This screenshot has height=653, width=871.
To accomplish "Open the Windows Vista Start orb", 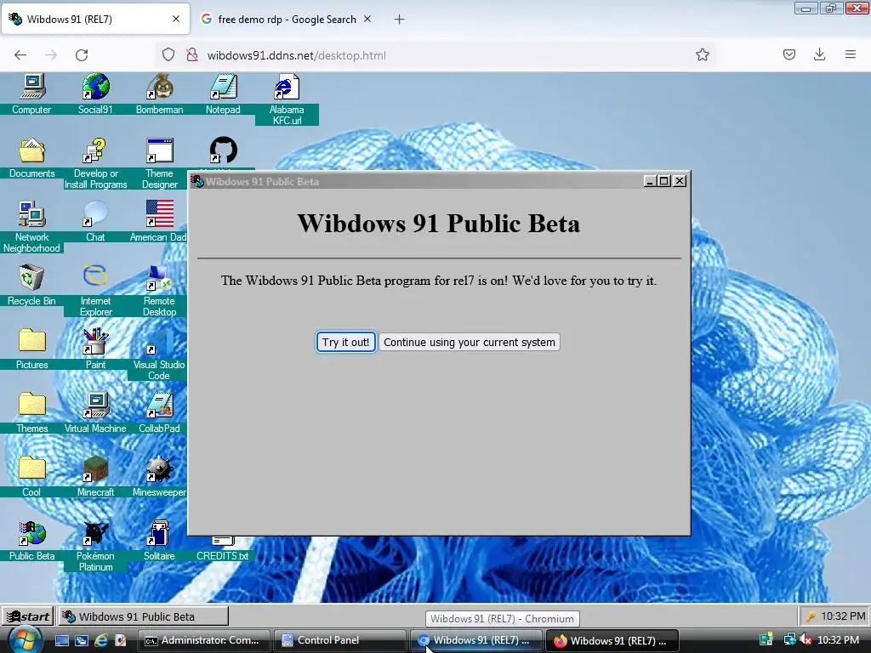I will click(x=25, y=640).
